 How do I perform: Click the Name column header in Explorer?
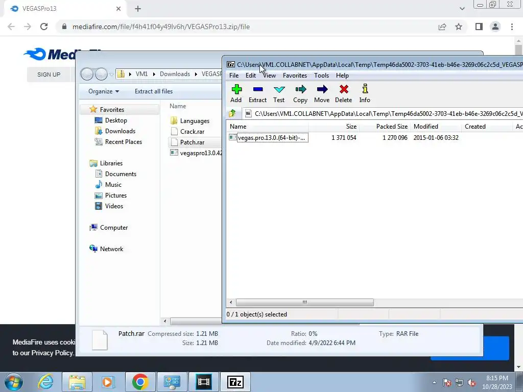tap(178, 106)
